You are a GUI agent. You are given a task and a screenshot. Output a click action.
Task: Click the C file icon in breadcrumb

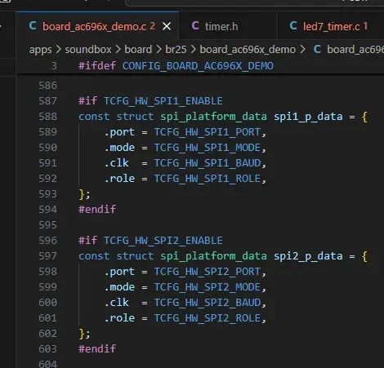pyautogui.click(x=317, y=49)
